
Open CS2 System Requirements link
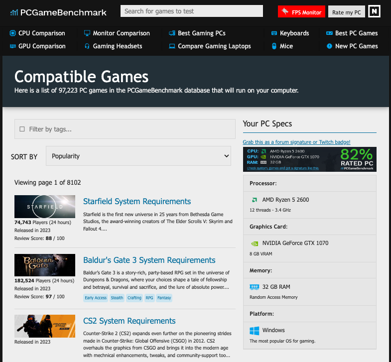[129, 321]
